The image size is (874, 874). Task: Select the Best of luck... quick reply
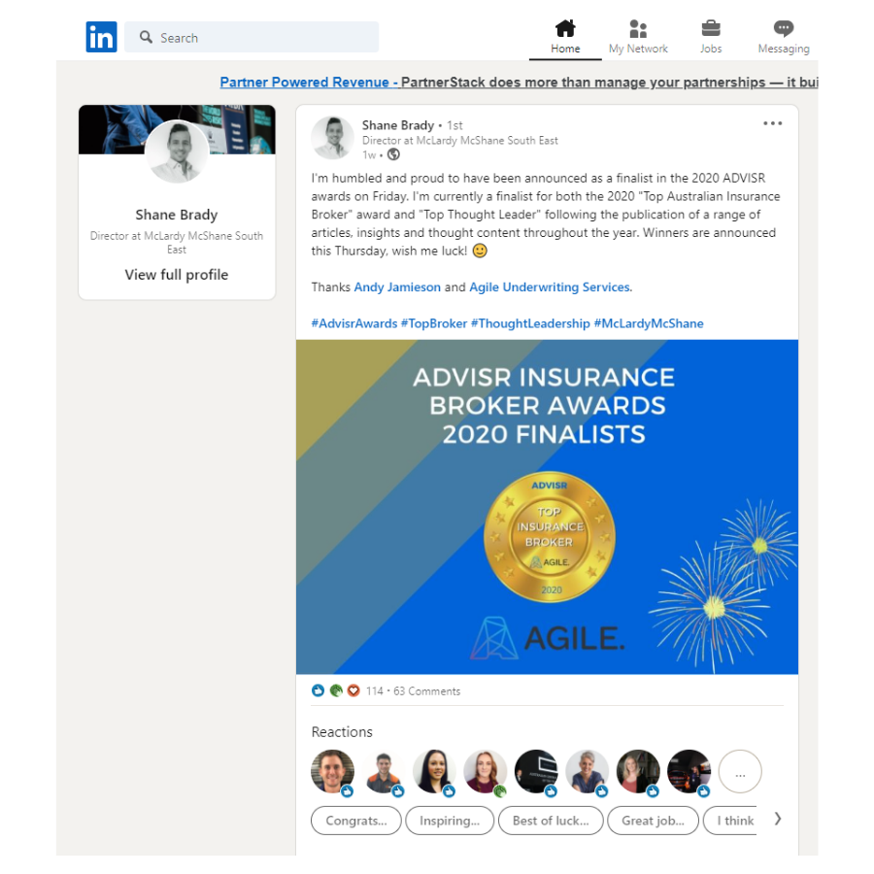551,821
